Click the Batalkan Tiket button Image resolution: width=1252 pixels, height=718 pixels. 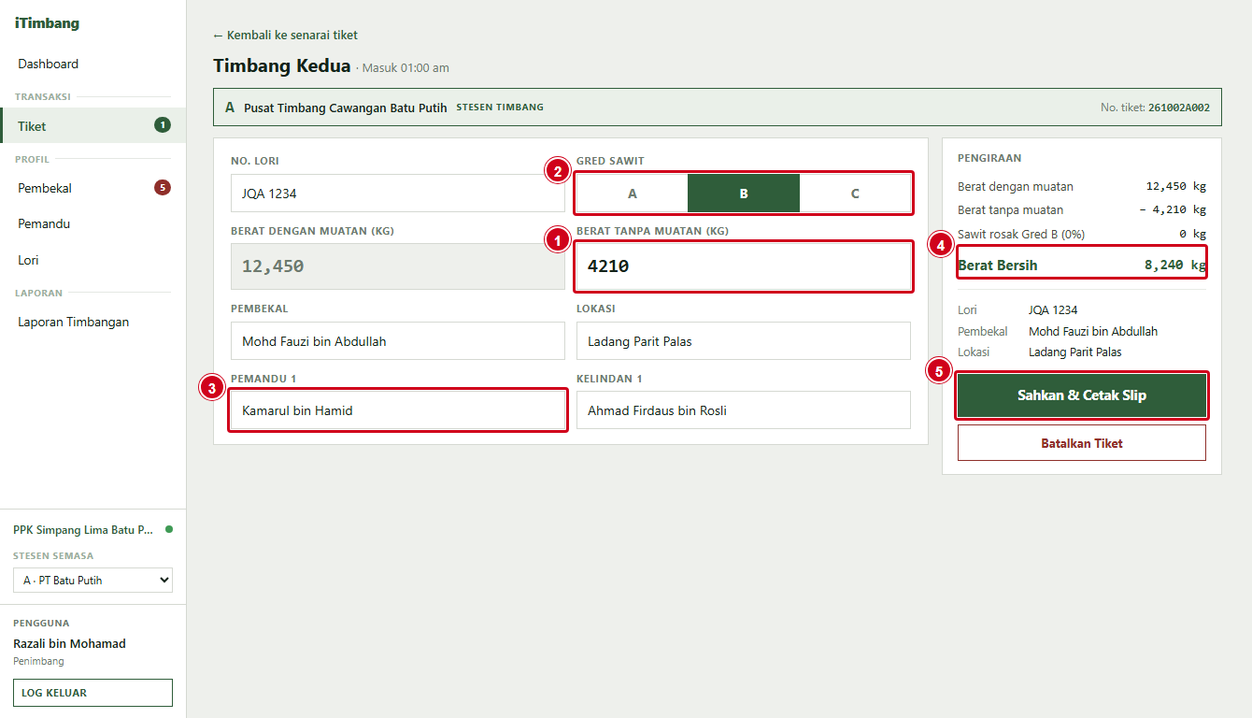[x=1082, y=443]
